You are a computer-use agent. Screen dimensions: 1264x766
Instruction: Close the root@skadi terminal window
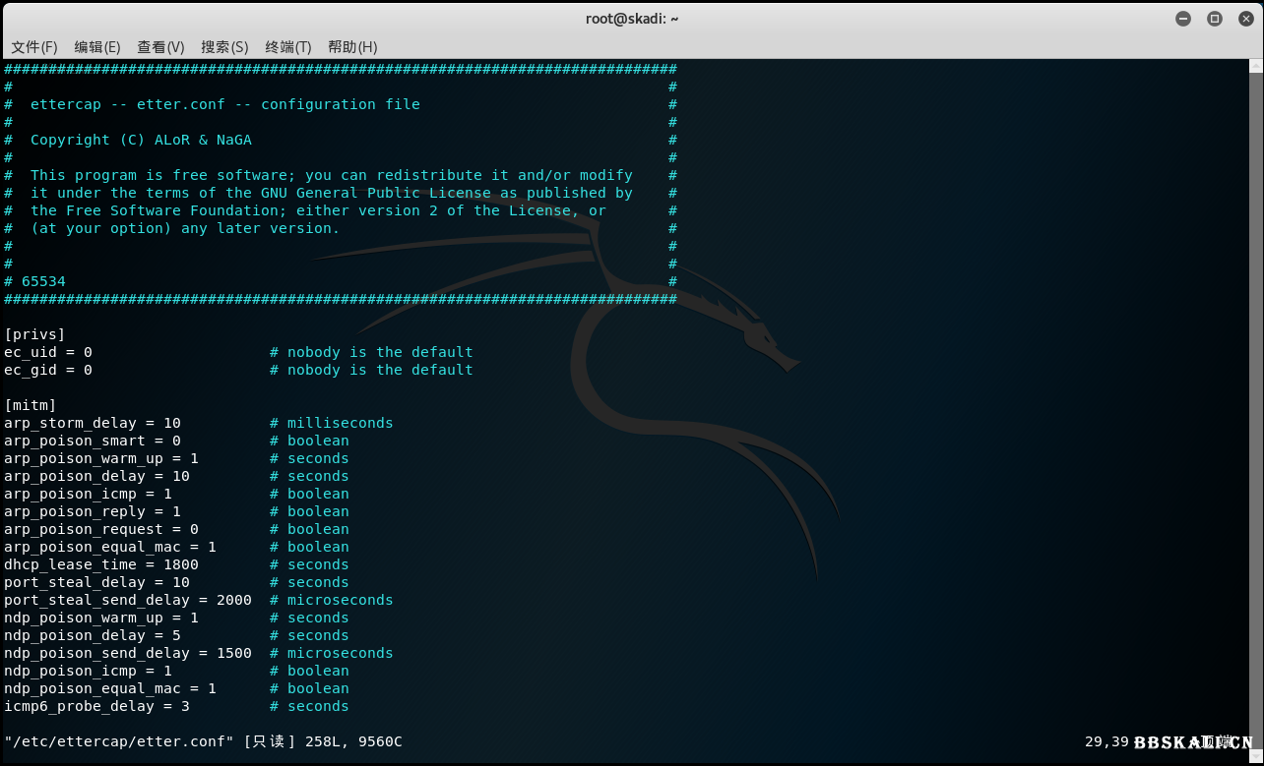(x=1244, y=19)
